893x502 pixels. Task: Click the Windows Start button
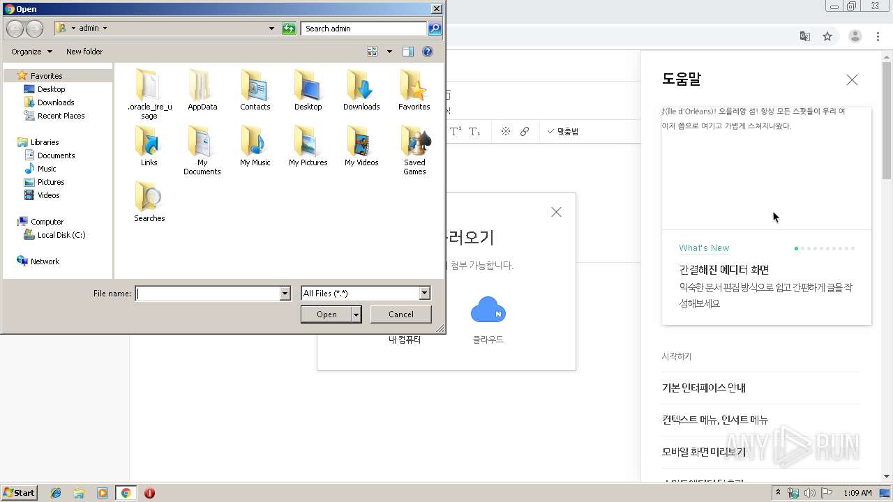coord(20,492)
